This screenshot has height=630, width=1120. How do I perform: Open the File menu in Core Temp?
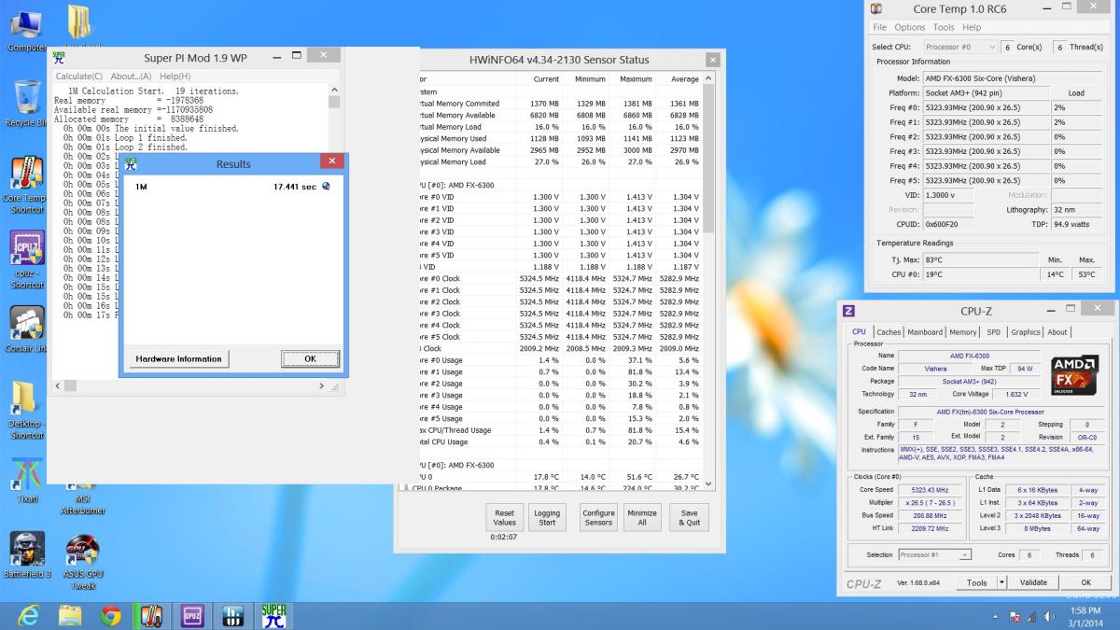click(x=879, y=28)
